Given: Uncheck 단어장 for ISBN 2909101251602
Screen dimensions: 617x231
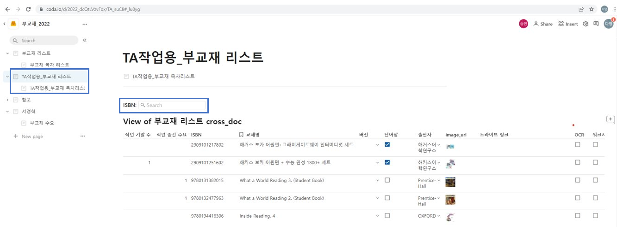Looking at the screenshot, I should [x=387, y=162].
